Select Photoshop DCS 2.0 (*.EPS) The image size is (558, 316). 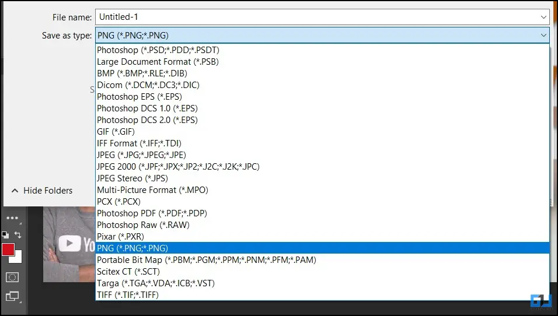click(322, 120)
